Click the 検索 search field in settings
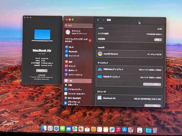The width and height of the screenshot is (182, 136). click(x=79, y=25)
